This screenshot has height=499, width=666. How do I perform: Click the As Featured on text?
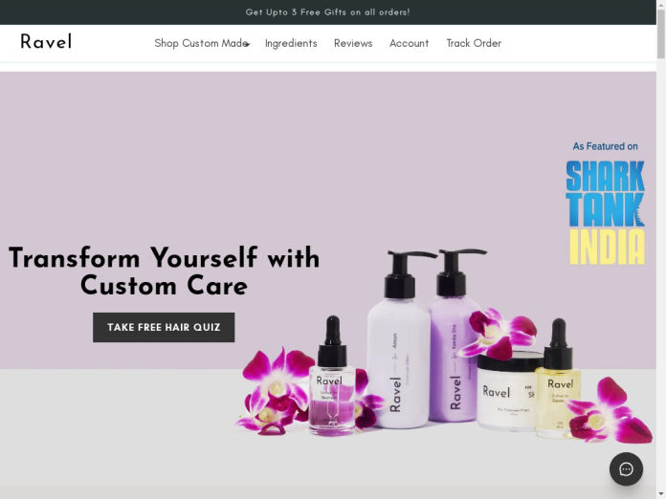click(605, 146)
